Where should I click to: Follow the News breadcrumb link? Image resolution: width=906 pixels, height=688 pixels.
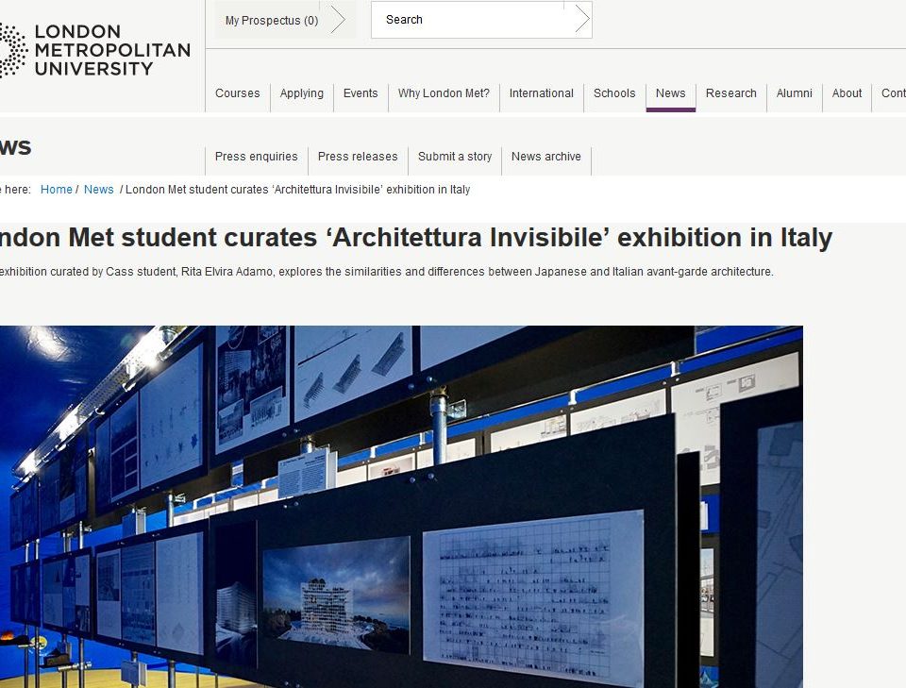(x=99, y=190)
